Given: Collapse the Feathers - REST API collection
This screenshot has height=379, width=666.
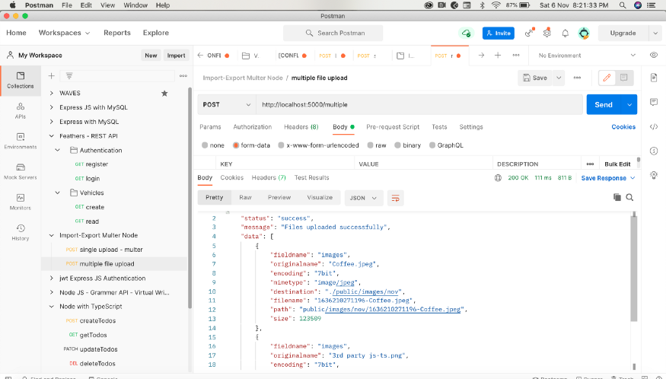Looking at the screenshot, I should [x=52, y=136].
